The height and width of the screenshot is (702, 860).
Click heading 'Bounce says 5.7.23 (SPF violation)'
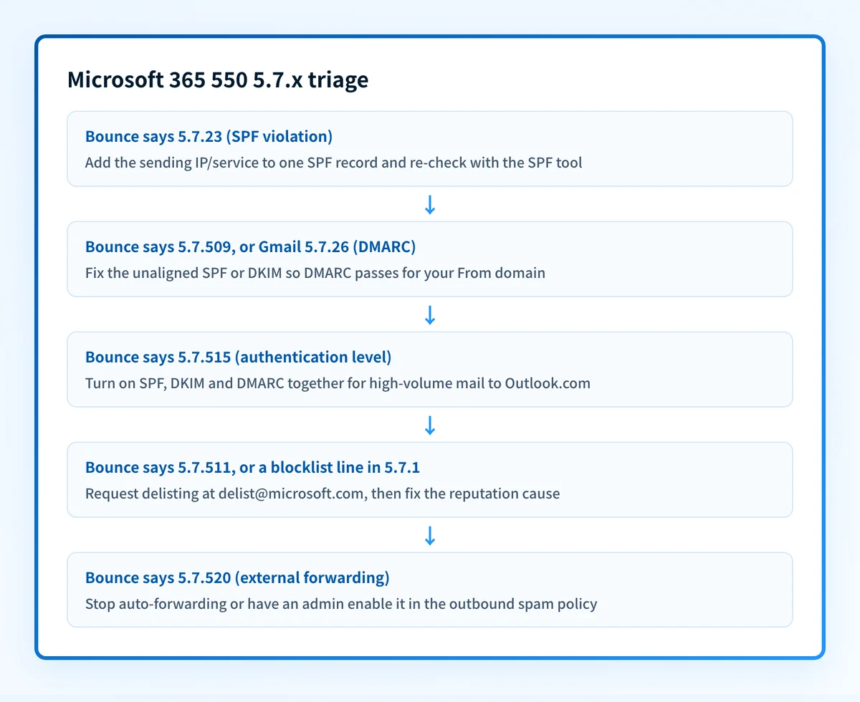[209, 136]
